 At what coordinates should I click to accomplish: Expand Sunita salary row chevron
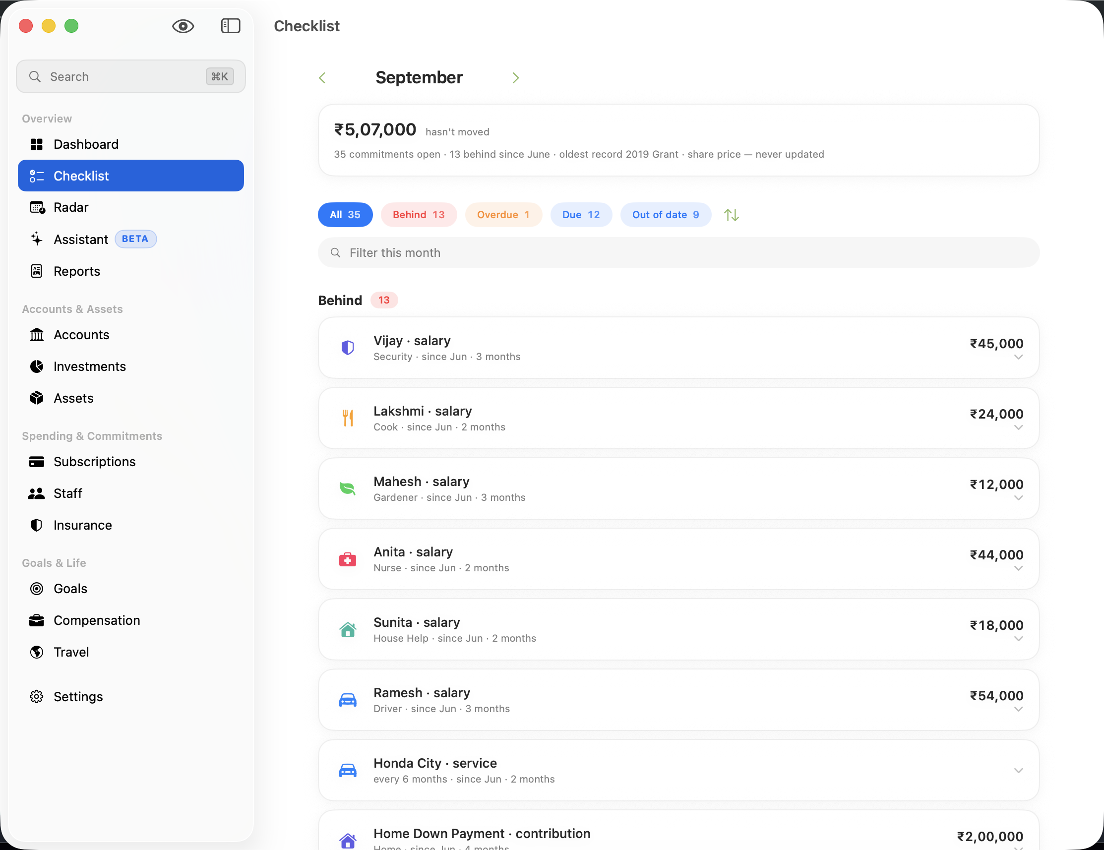(1018, 639)
